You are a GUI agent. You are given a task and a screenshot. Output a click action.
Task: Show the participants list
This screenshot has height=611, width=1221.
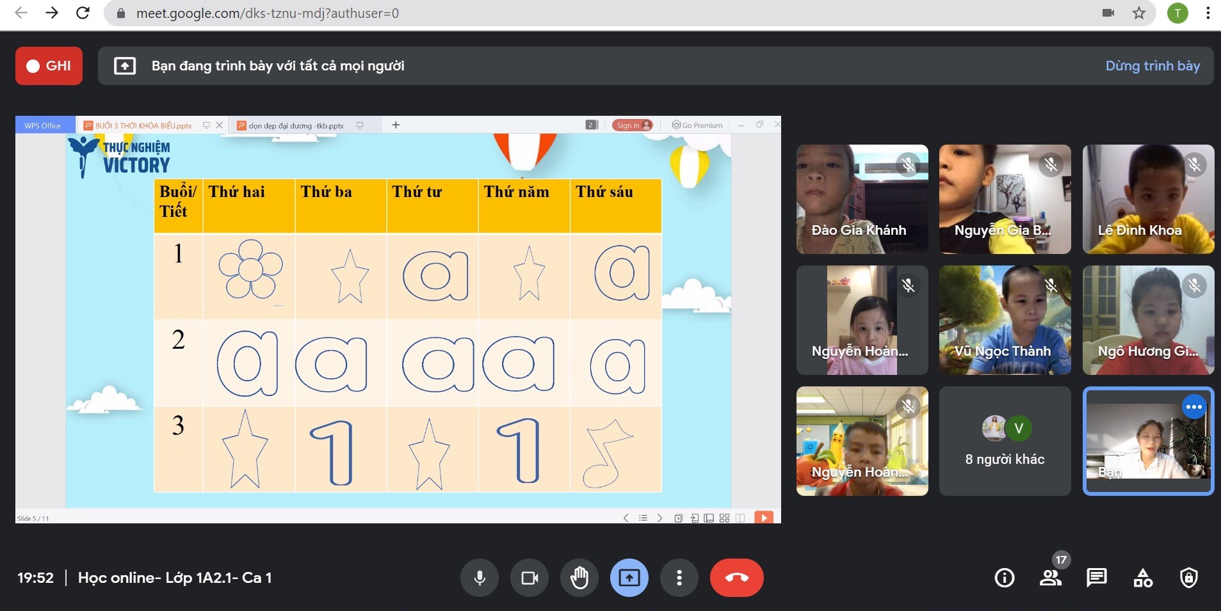click(1050, 578)
